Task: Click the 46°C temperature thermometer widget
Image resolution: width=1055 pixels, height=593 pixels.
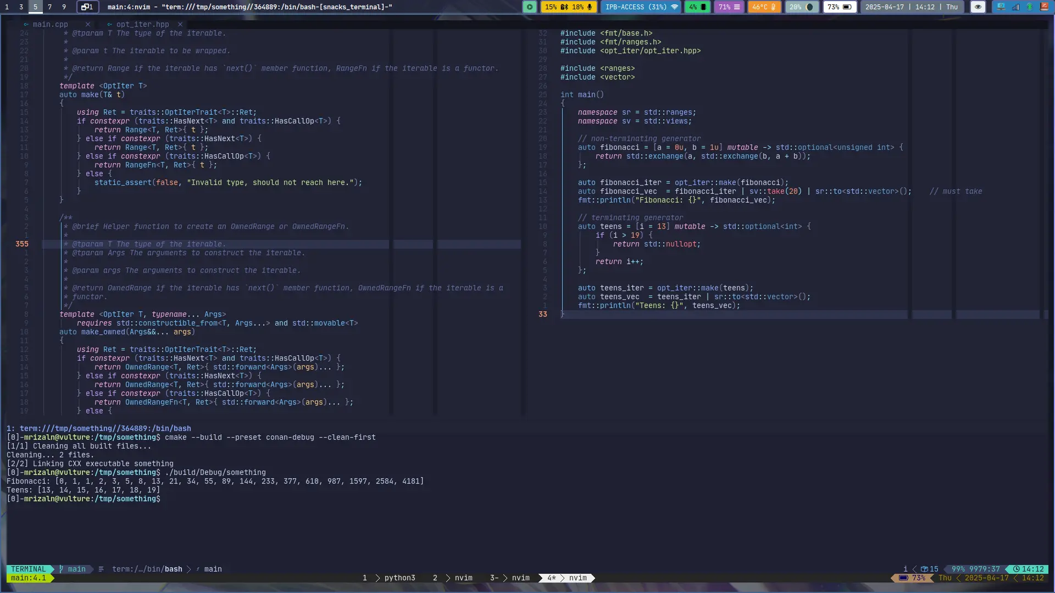Action: pos(764,7)
